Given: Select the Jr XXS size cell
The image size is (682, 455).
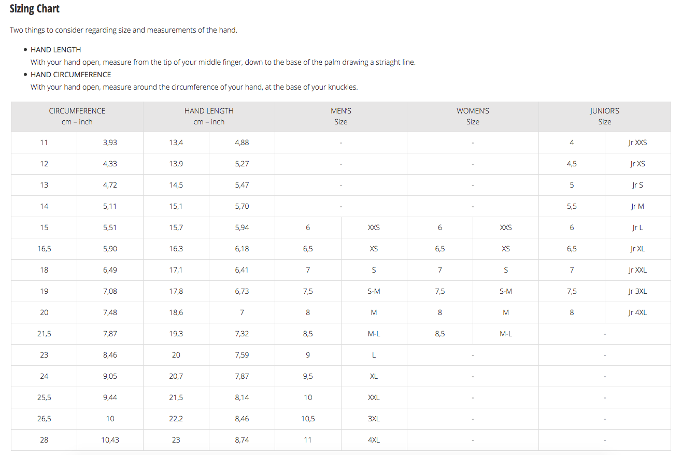Looking at the screenshot, I should coord(637,143).
